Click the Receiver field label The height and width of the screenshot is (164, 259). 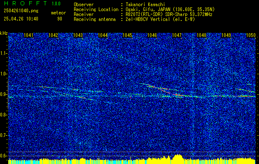(x=84, y=14)
